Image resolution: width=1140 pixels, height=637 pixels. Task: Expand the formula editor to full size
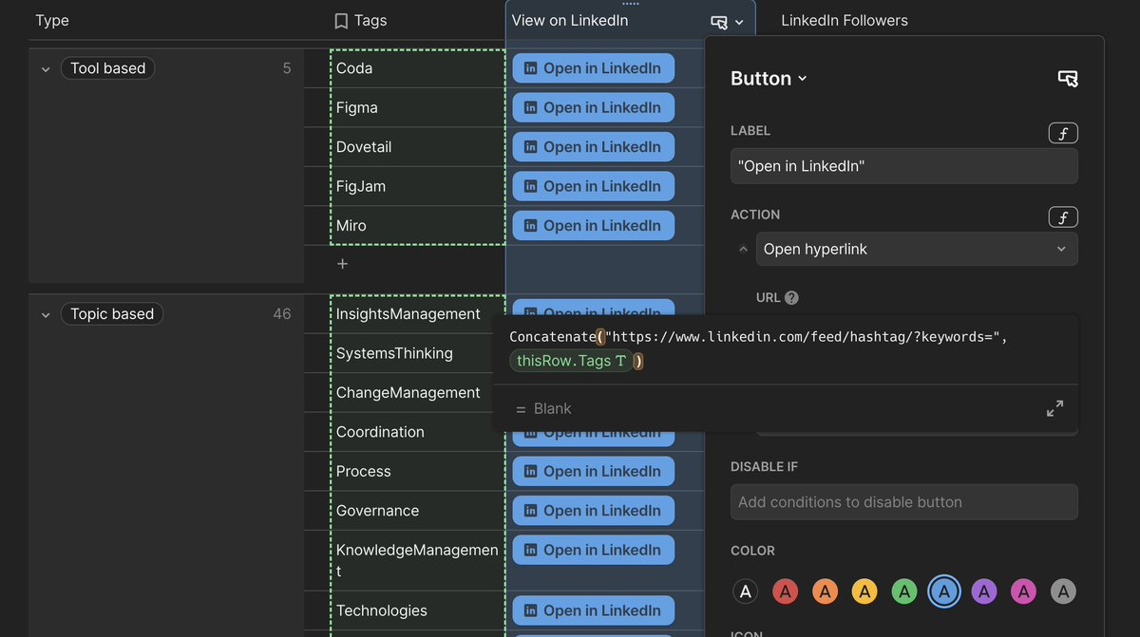click(x=1054, y=408)
